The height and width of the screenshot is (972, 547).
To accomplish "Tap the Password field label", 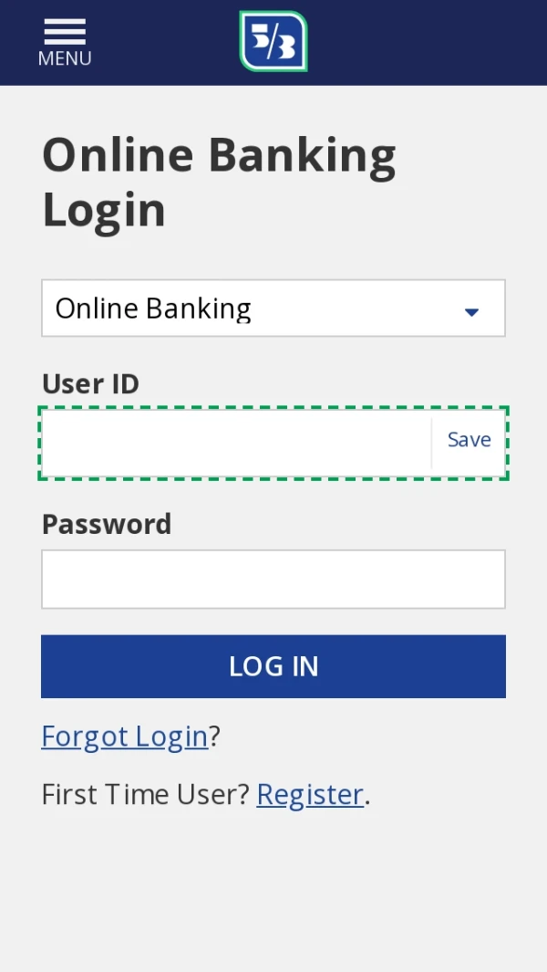I will (107, 524).
